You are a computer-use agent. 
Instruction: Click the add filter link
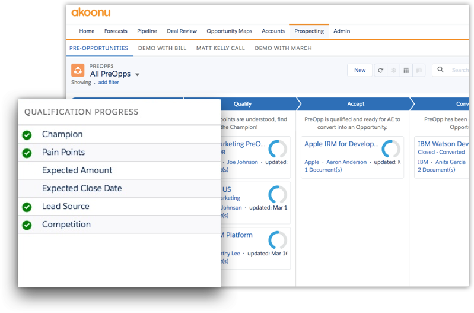(109, 83)
